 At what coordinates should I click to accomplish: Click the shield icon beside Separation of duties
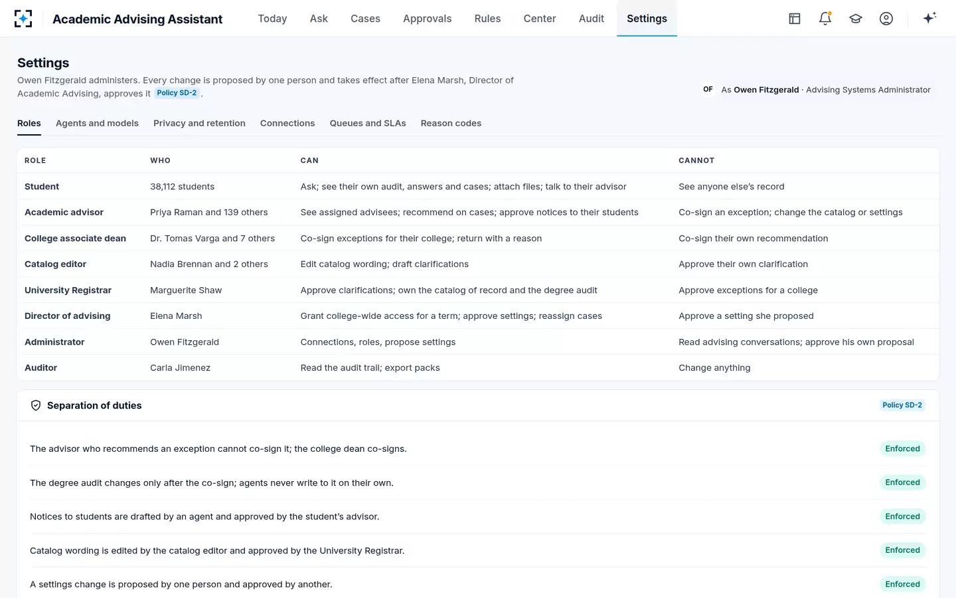point(36,405)
